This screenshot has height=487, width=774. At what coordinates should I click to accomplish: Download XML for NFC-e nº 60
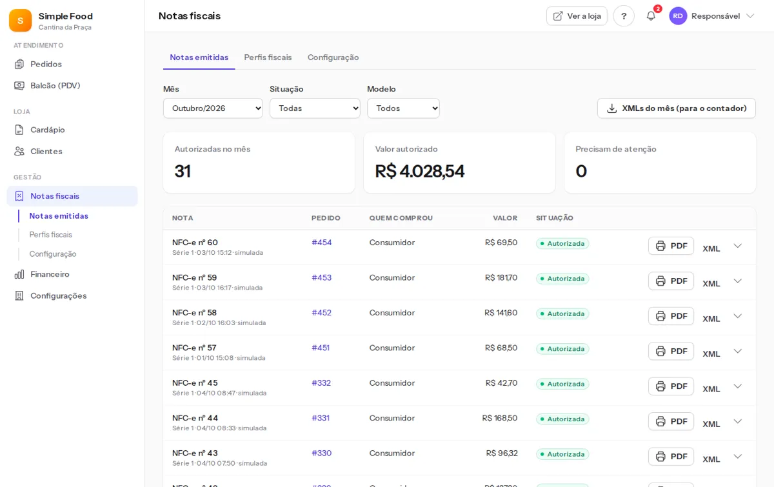(x=711, y=248)
